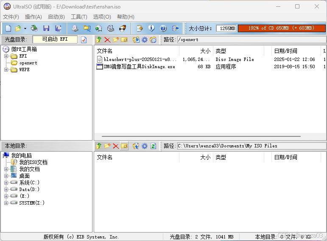Expand the EFI folder node

tap(6, 56)
